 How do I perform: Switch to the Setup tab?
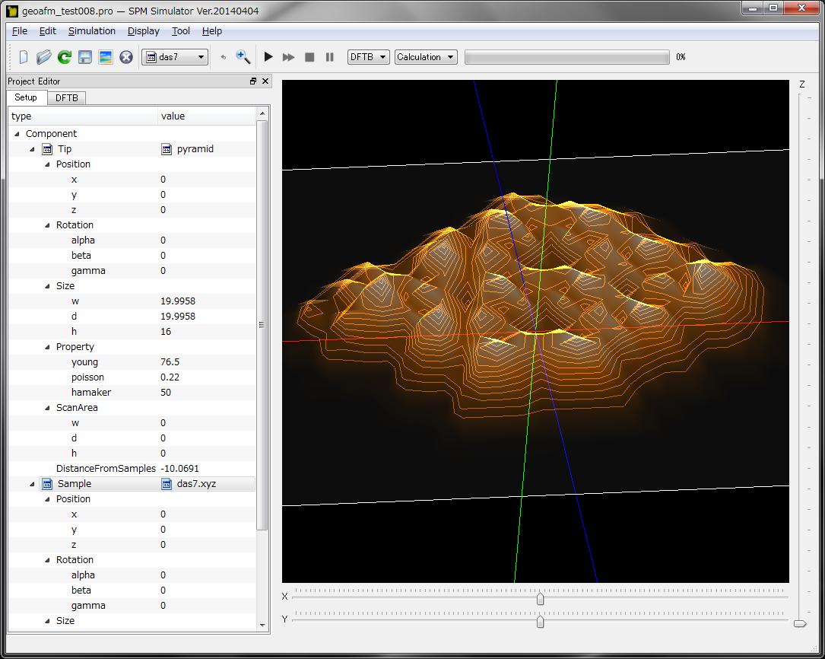26,97
